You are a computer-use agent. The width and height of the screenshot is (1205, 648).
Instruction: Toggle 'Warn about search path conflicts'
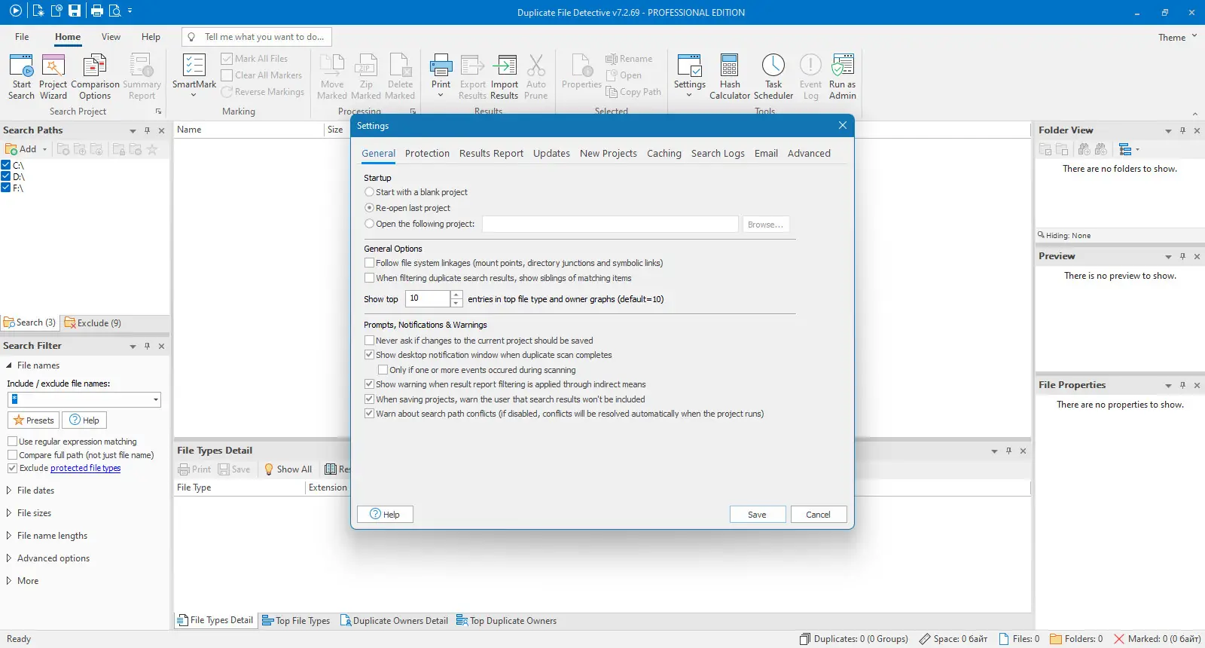coord(369,414)
